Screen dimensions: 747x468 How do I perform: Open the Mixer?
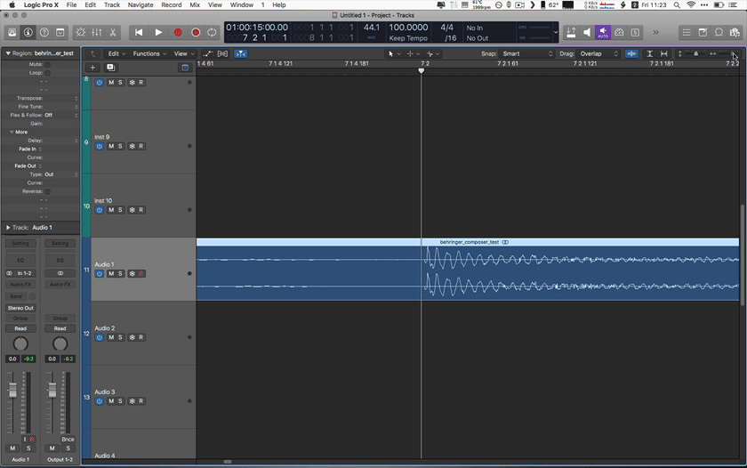97,32
